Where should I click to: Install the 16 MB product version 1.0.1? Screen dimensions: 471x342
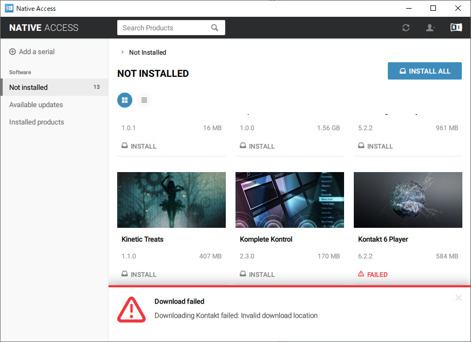coord(139,146)
